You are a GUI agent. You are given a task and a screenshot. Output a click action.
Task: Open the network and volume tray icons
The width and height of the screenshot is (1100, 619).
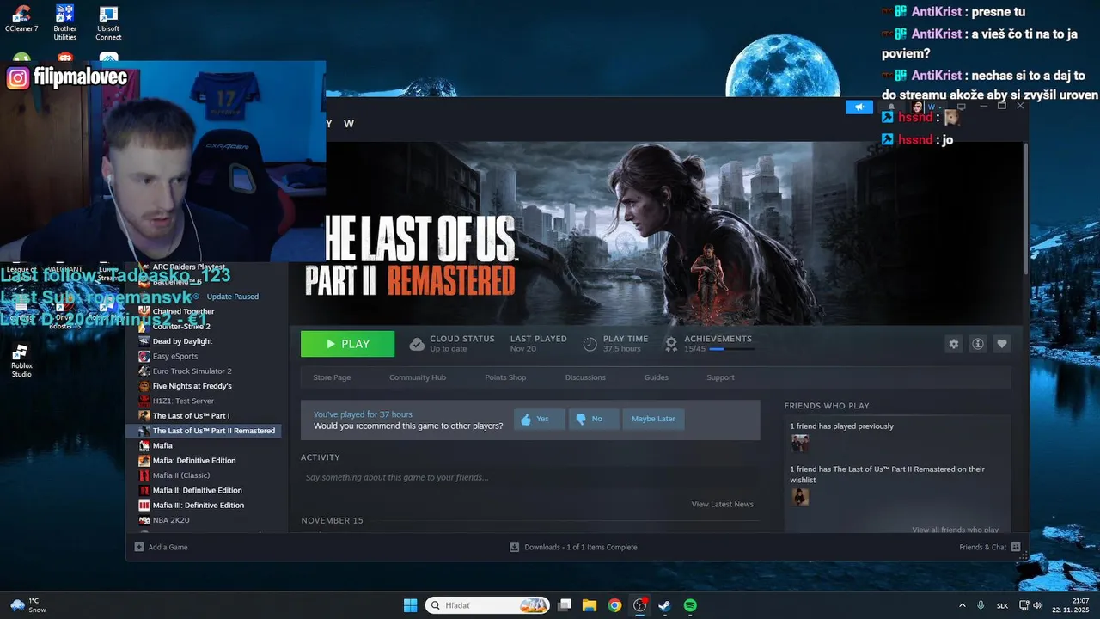pyautogui.click(x=1030, y=605)
